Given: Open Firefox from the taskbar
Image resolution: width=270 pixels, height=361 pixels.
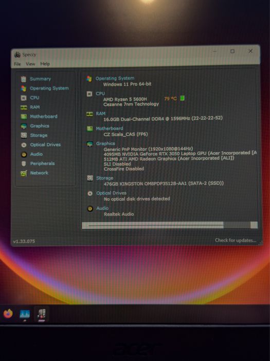Looking at the screenshot, I should coord(8,314).
